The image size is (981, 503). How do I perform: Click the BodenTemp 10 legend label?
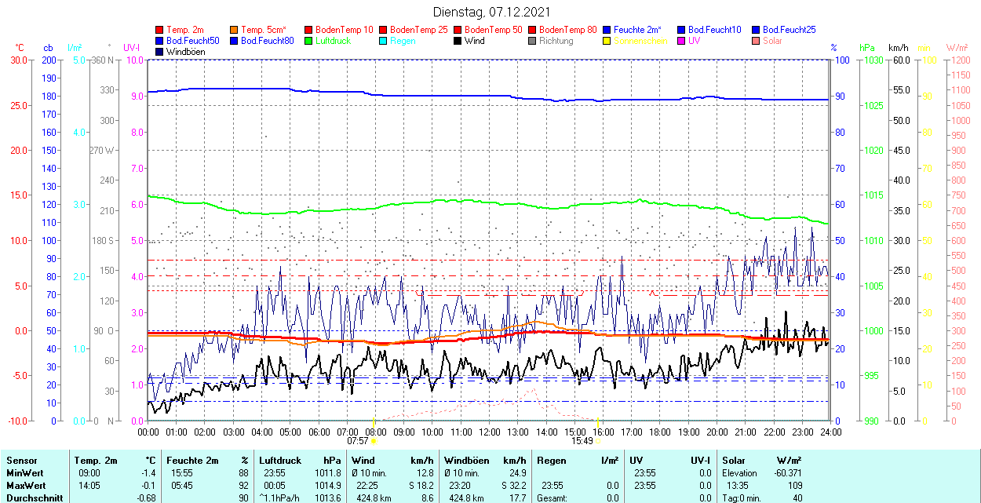pyautogui.click(x=345, y=30)
